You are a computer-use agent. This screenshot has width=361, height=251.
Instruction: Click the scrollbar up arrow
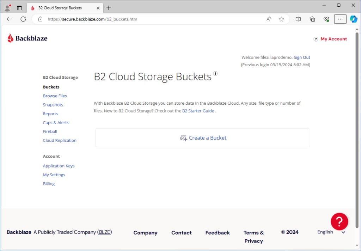pyautogui.click(x=357, y=29)
